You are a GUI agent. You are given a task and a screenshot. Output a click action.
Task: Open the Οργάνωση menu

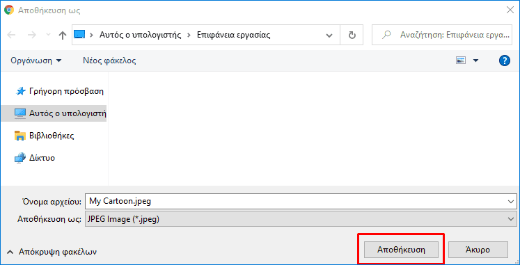[x=36, y=61]
